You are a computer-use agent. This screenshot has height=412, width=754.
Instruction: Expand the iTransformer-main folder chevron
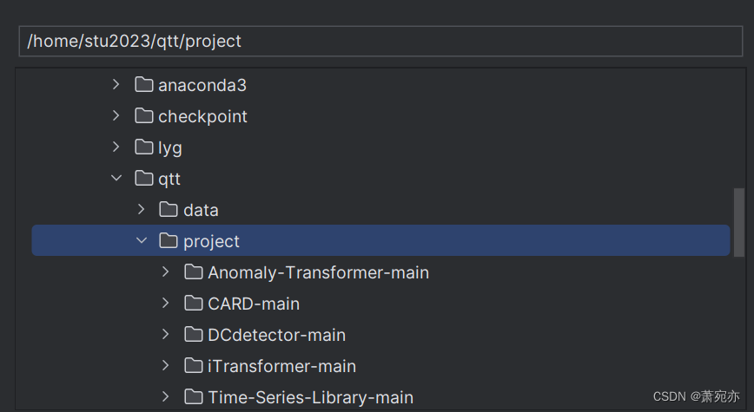(166, 366)
